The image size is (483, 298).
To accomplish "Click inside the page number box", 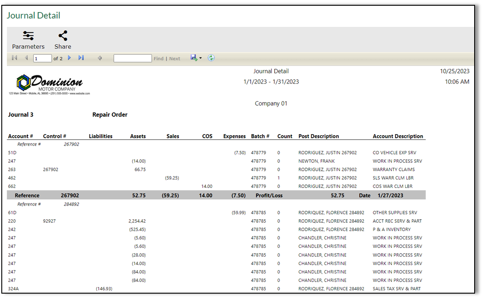I will click(42, 58).
